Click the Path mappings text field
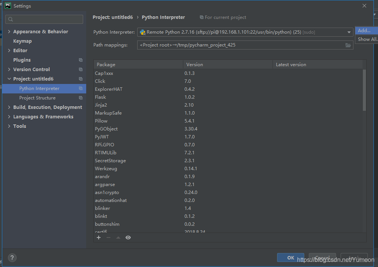This screenshot has width=378, height=267. (x=245, y=45)
